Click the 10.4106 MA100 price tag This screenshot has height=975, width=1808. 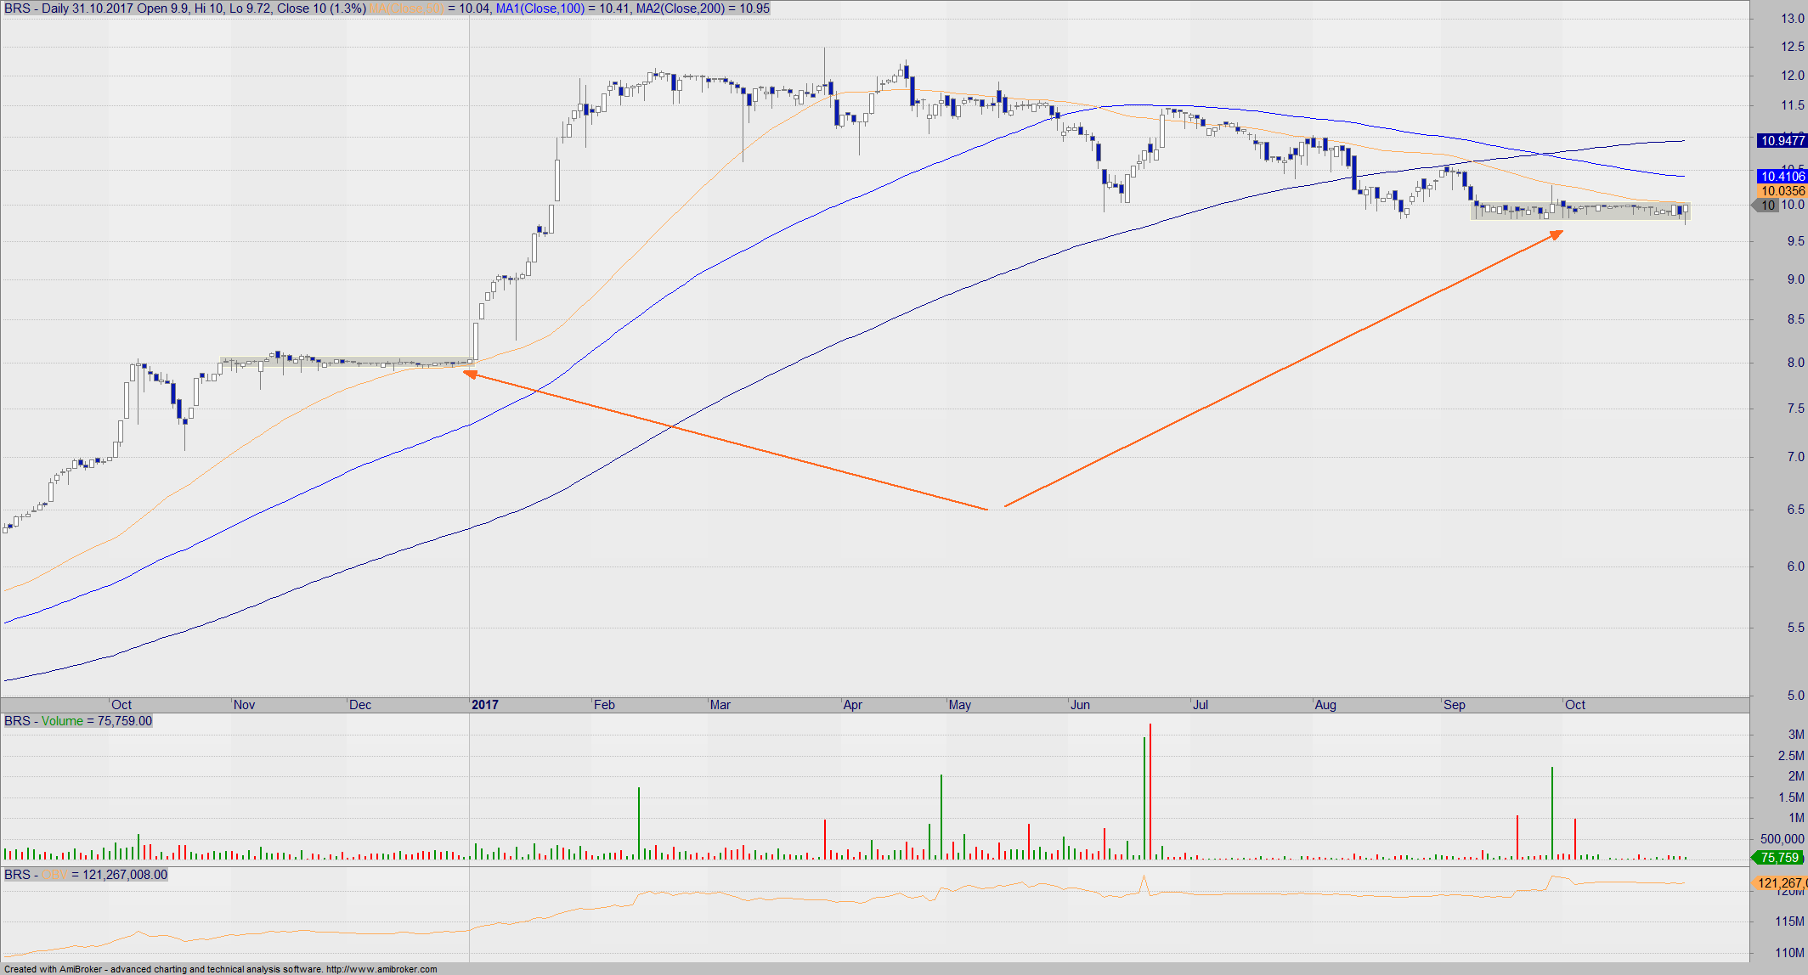[1782, 177]
